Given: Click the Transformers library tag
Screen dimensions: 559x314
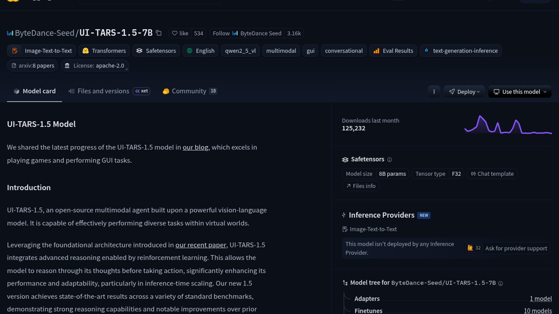Looking at the screenshot, I should point(104,51).
